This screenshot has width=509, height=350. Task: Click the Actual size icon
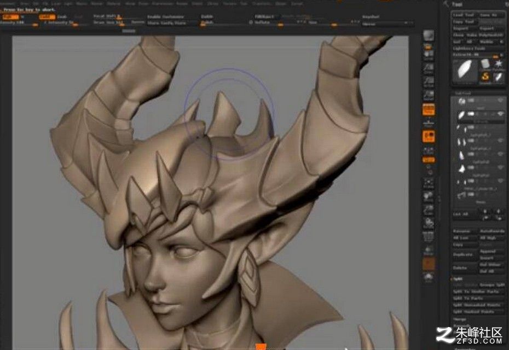coord(429,81)
